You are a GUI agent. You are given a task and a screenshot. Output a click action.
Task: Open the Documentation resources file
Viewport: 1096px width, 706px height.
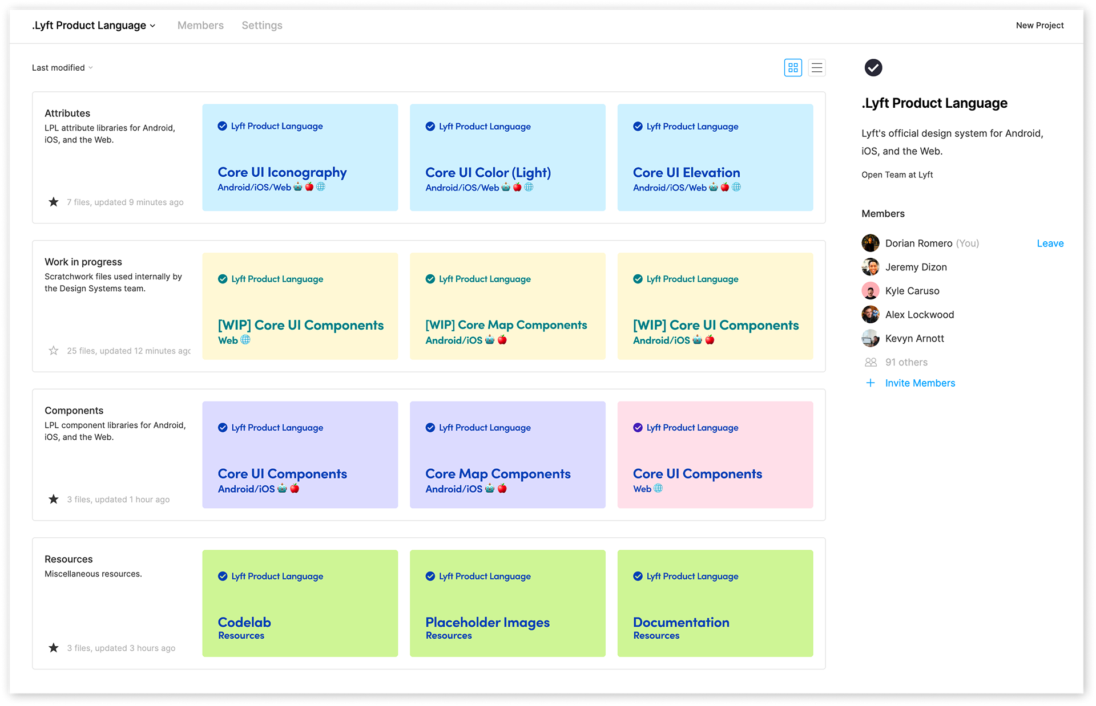(715, 603)
